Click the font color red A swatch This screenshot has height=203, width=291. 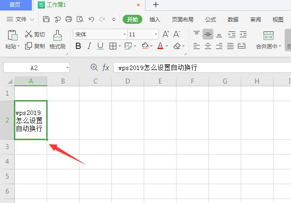pyautogui.click(x=160, y=46)
